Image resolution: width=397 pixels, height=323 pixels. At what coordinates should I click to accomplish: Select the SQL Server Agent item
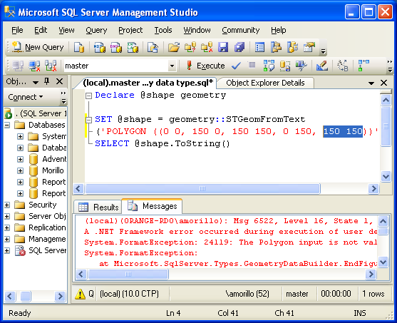[47, 250]
